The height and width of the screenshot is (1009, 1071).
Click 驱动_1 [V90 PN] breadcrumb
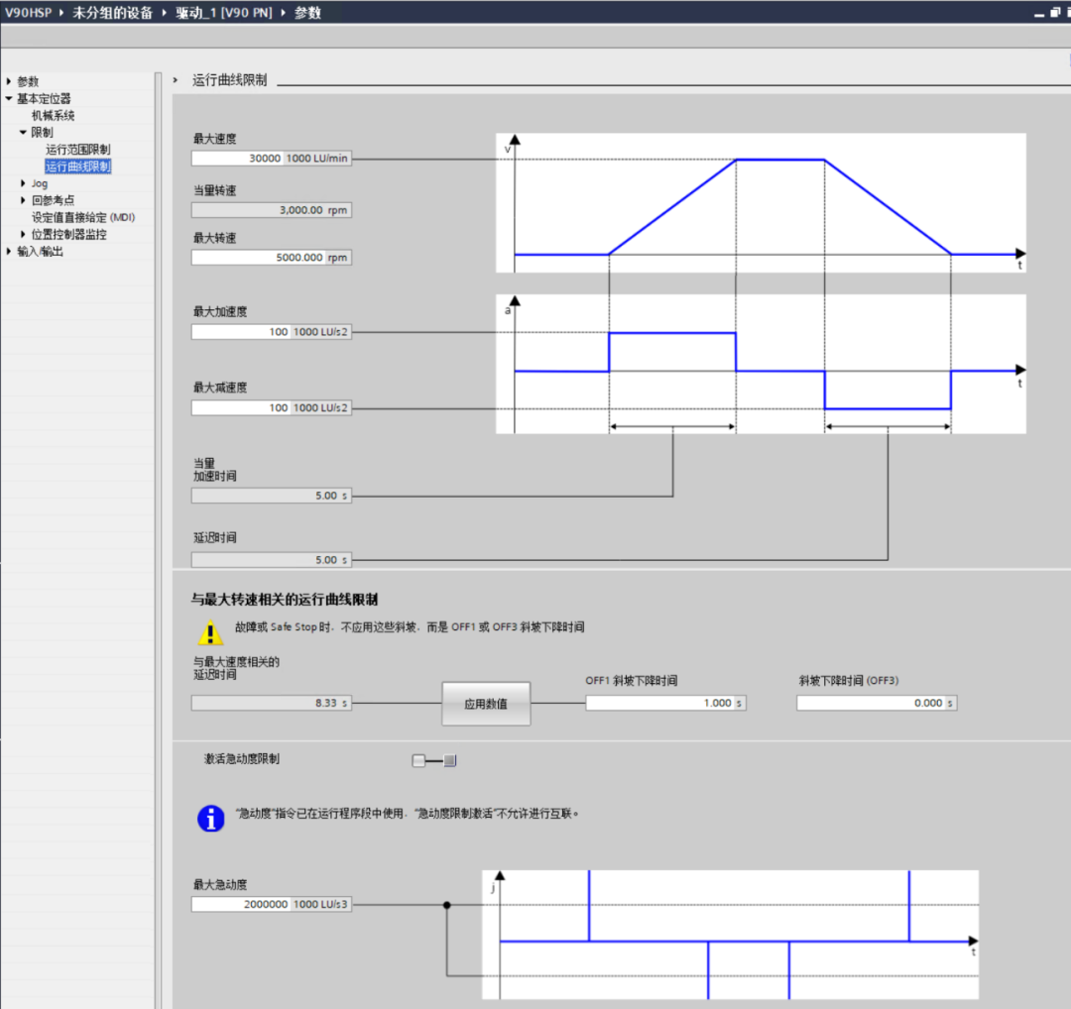224,12
